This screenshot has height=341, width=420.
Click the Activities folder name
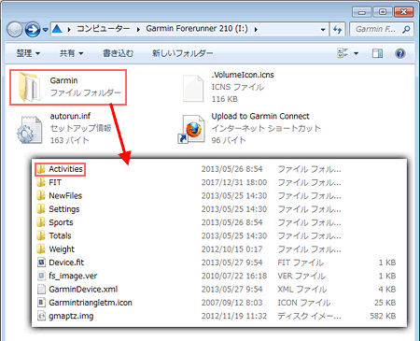pos(65,169)
